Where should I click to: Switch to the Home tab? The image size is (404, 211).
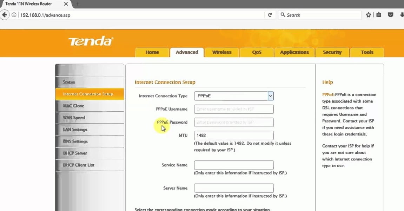pos(152,52)
